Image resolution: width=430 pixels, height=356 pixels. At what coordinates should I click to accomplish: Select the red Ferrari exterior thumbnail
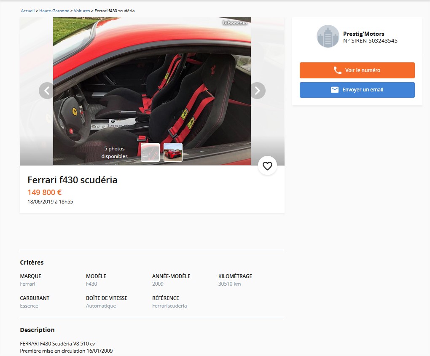tap(173, 152)
